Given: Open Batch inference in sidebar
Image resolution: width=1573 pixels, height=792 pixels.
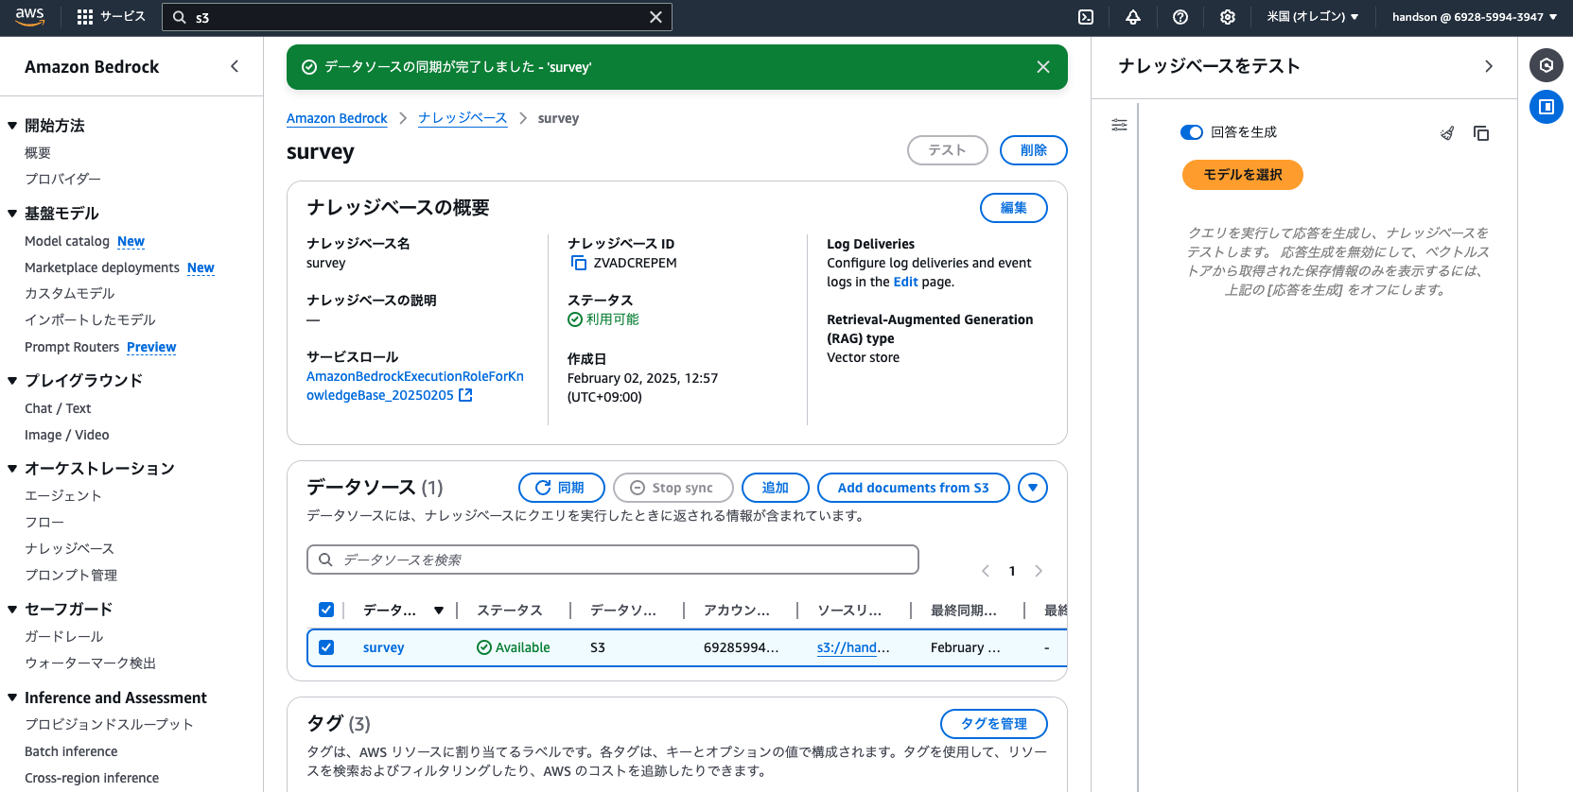Looking at the screenshot, I should click(71, 751).
